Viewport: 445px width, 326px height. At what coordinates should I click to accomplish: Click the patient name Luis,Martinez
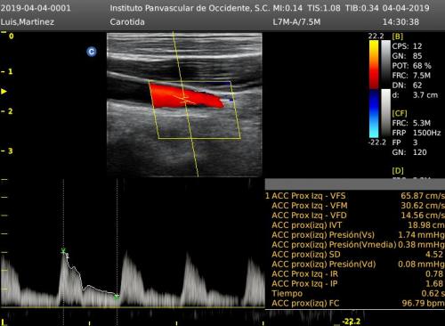(x=28, y=22)
